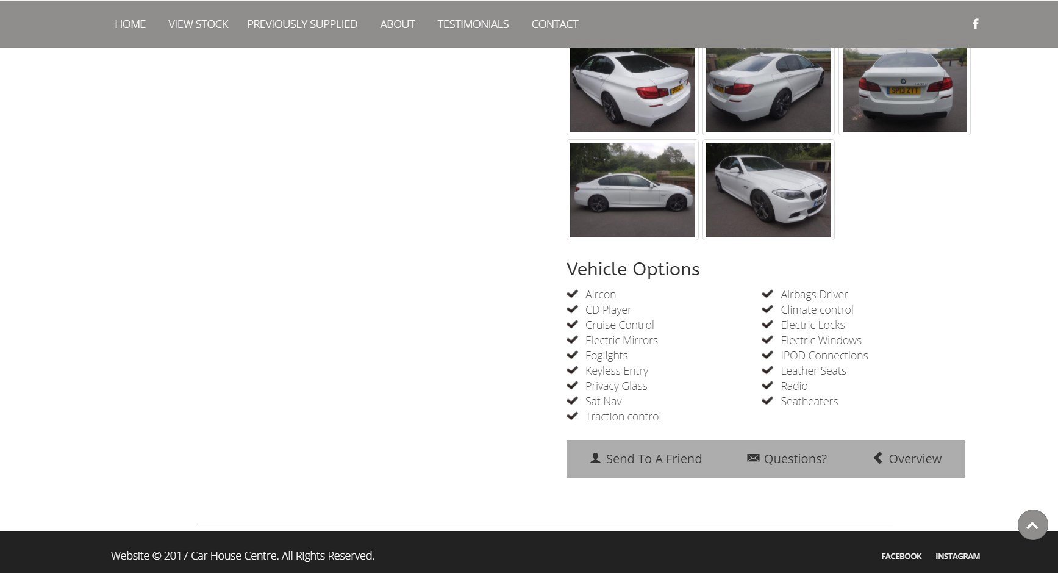1058x573 pixels.
Task: Click the checkmark next to Aircon
Action: 572,294
